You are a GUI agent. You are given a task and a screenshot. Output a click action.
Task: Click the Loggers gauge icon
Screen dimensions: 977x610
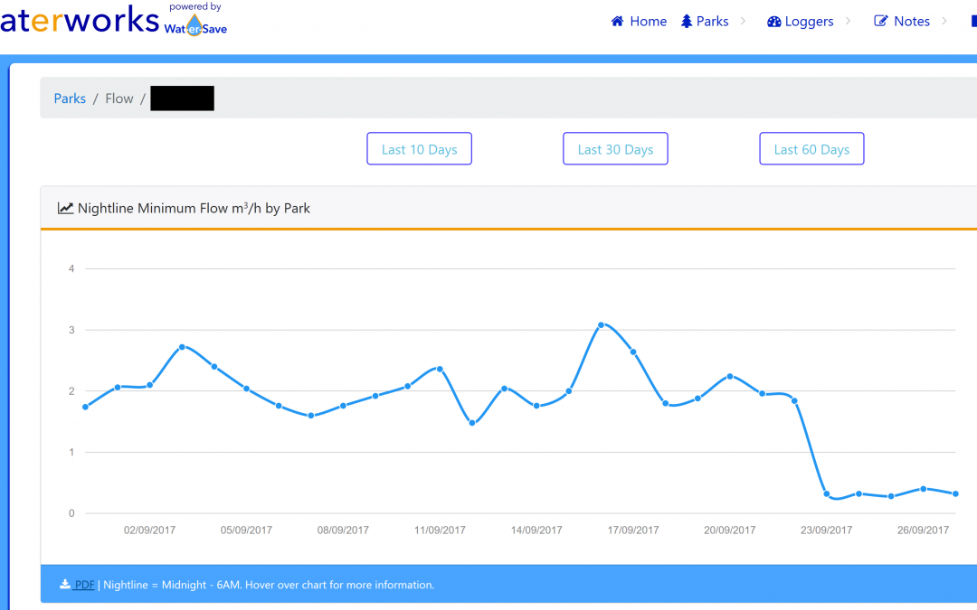point(773,22)
